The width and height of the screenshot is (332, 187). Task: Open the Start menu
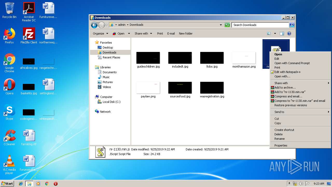pos(7,184)
